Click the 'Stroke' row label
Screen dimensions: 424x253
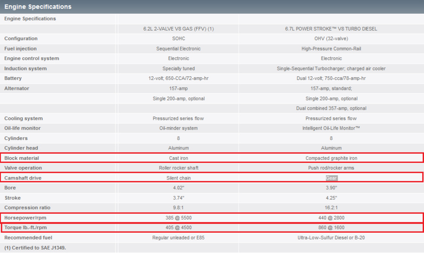[x=12, y=198]
